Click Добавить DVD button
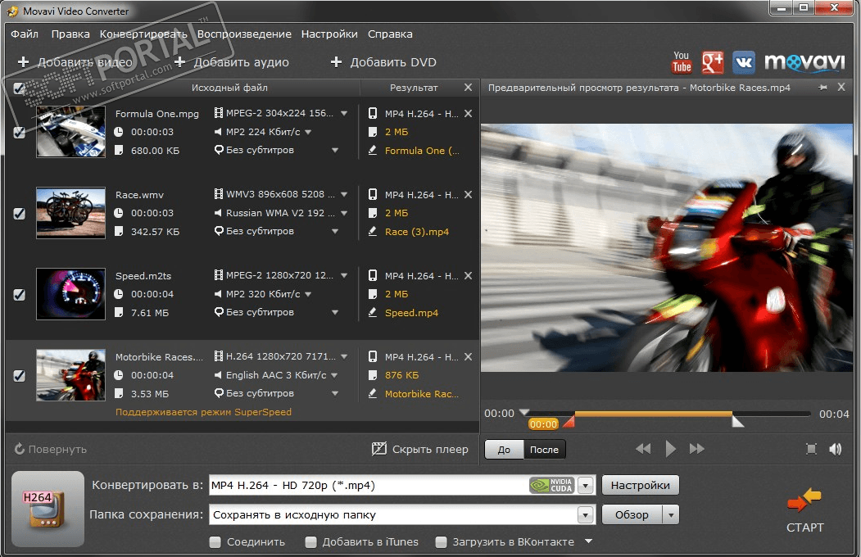 (383, 62)
